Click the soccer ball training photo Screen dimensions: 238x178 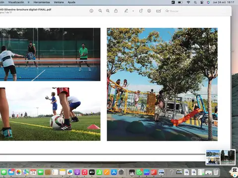[x=50, y=114]
